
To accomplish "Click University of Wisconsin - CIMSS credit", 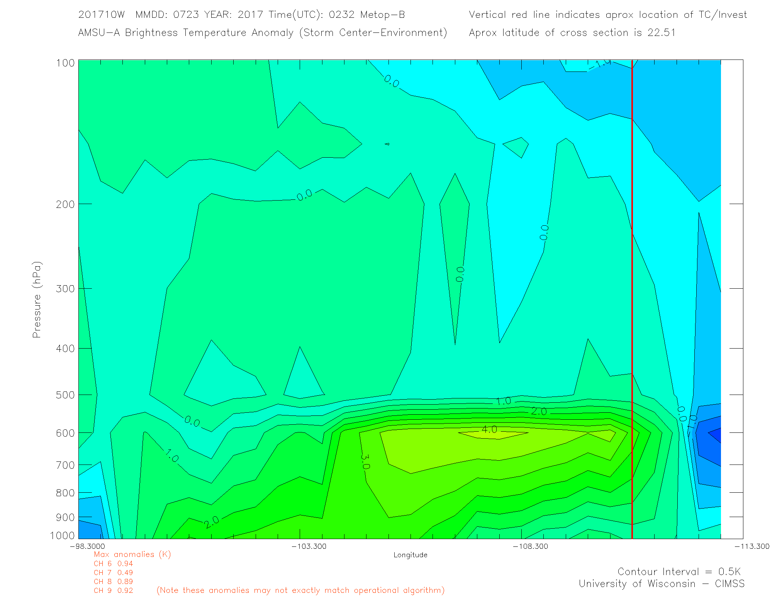I will (661, 584).
